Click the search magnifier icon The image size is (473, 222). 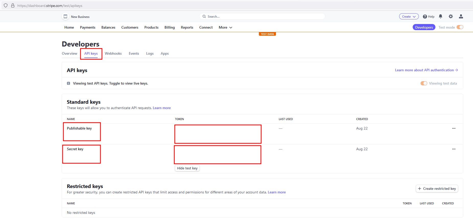pyautogui.click(x=204, y=16)
